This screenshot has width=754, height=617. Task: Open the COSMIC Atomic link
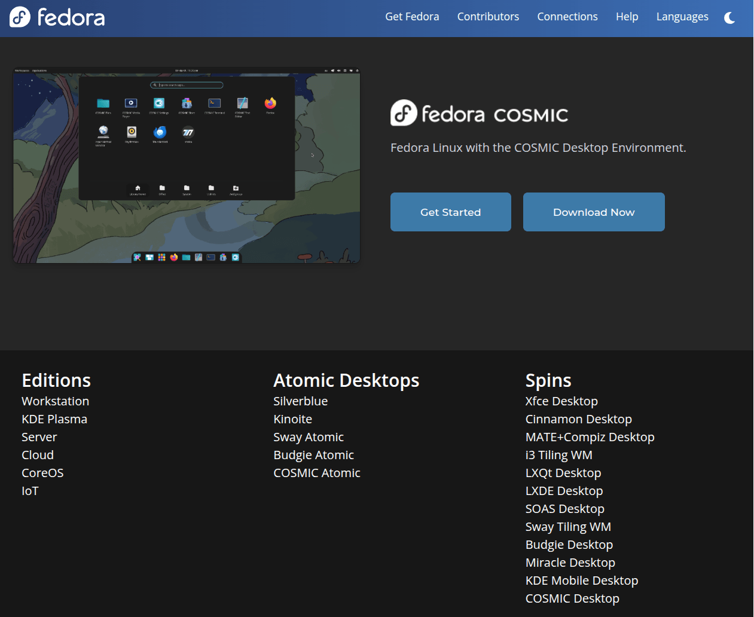pyautogui.click(x=317, y=473)
